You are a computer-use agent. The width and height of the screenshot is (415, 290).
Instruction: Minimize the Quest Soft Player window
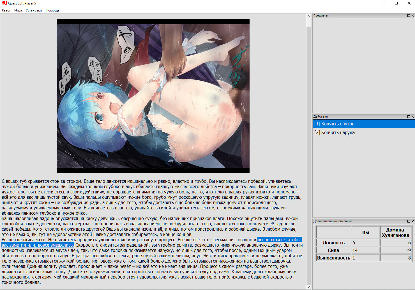pos(384,3)
